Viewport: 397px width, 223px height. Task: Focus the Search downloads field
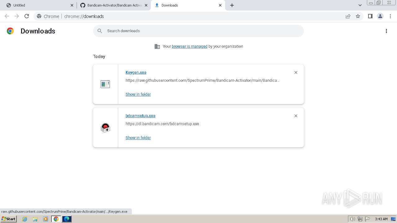(198, 31)
